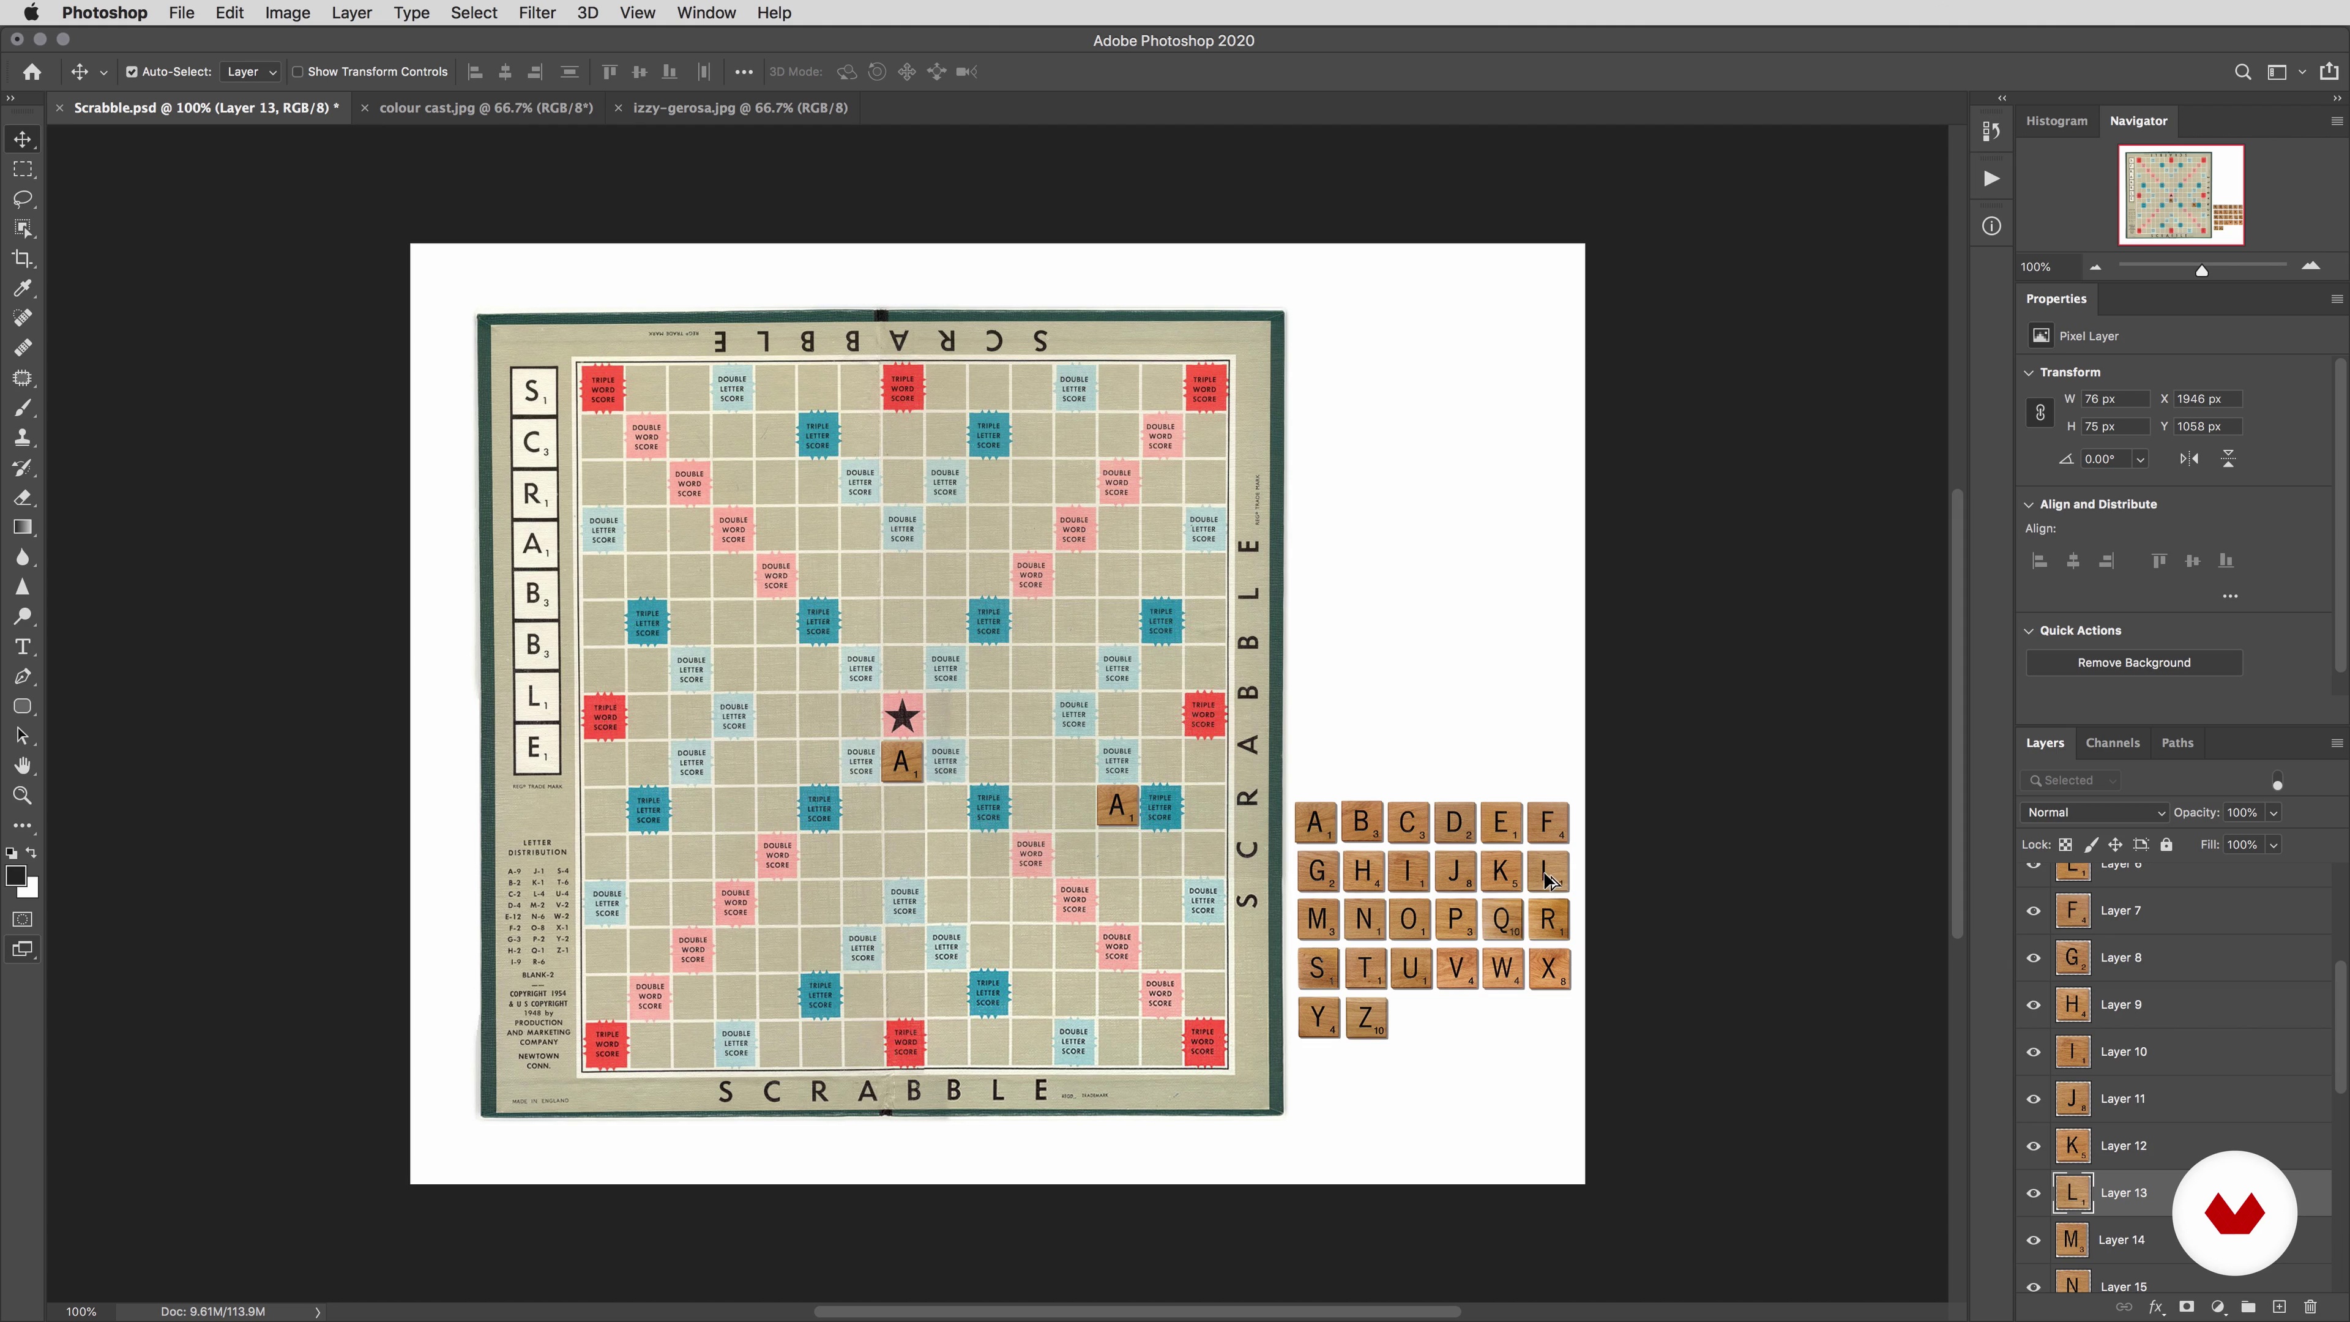2350x1322 pixels.
Task: Select the Clone Stamp tool
Action: pyautogui.click(x=23, y=438)
